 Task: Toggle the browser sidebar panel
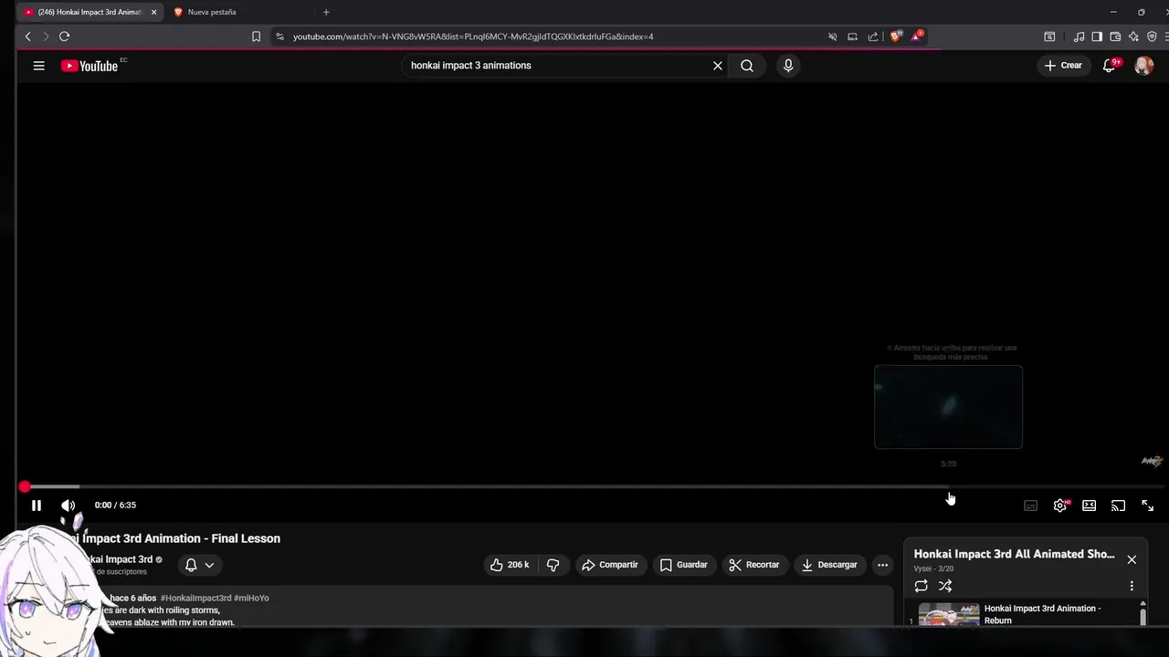pos(1097,36)
